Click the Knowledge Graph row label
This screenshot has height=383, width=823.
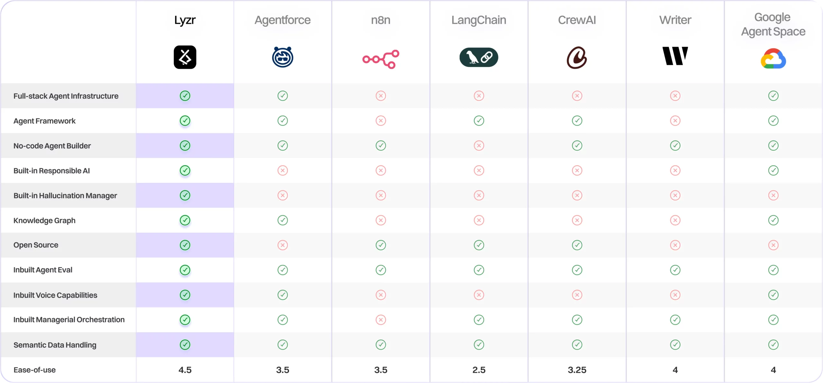click(x=44, y=221)
